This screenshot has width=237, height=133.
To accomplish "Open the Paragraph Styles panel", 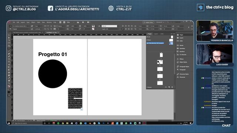I will pos(183,66).
